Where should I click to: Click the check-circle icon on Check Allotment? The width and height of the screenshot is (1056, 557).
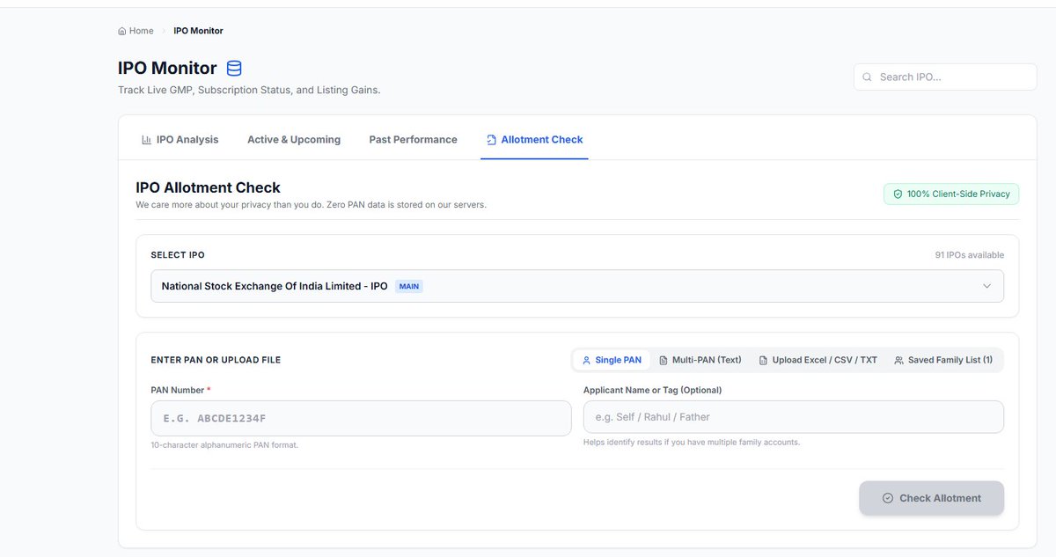pyautogui.click(x=888, y=498)
